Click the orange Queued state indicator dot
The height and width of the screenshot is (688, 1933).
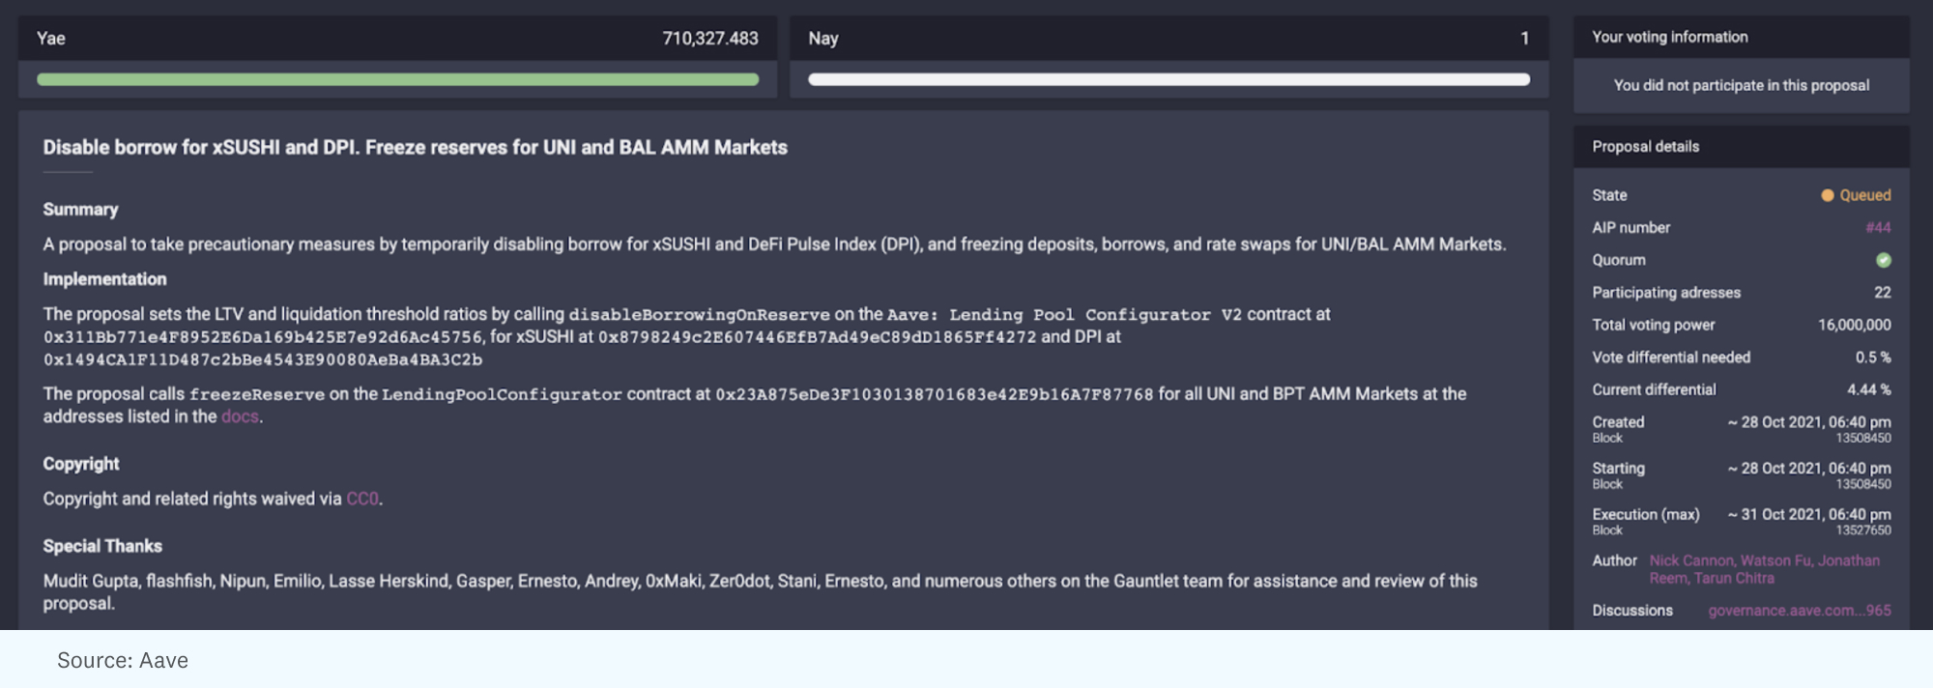[1827, 195]
